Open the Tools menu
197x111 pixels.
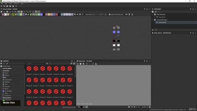point(10,4)
